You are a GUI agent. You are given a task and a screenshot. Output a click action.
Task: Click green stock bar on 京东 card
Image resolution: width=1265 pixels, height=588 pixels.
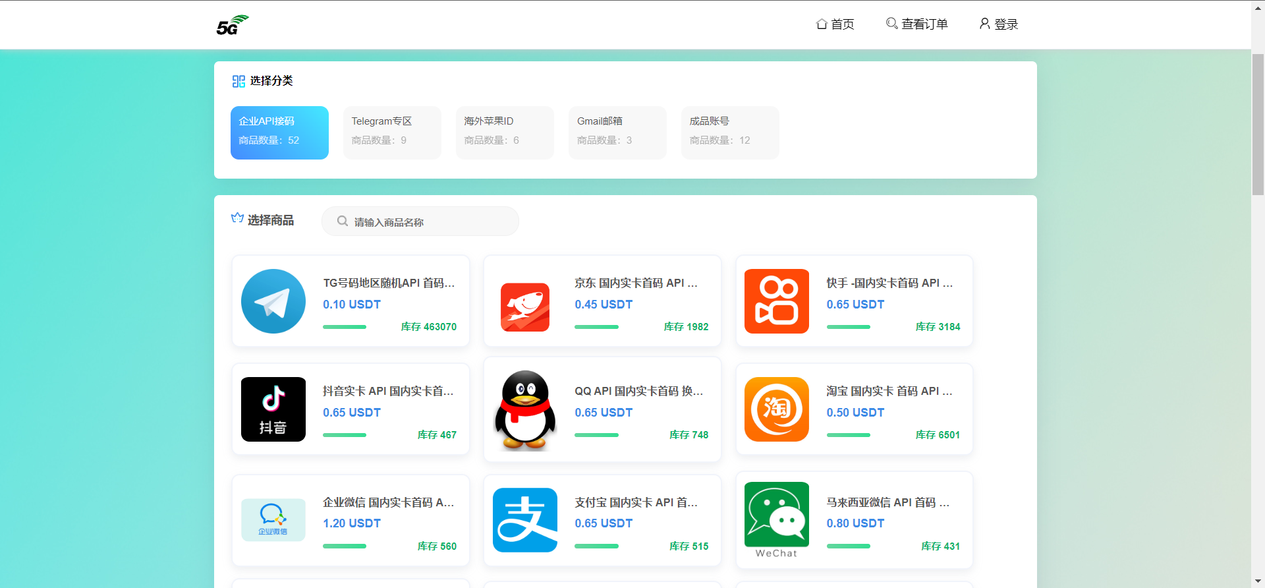click(x=596, y=327)
